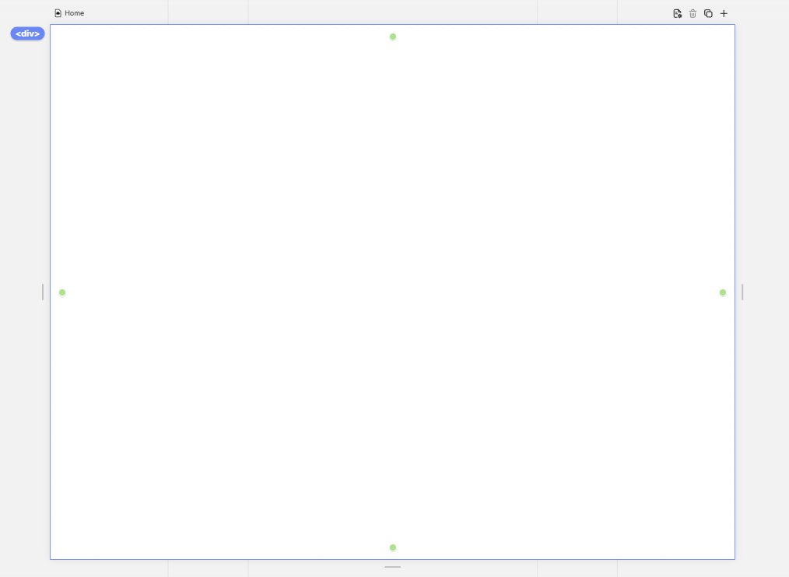The width and height of the screenshot is (789, 577).
Task: Select the Home page title label
Action: pos(75,13)
